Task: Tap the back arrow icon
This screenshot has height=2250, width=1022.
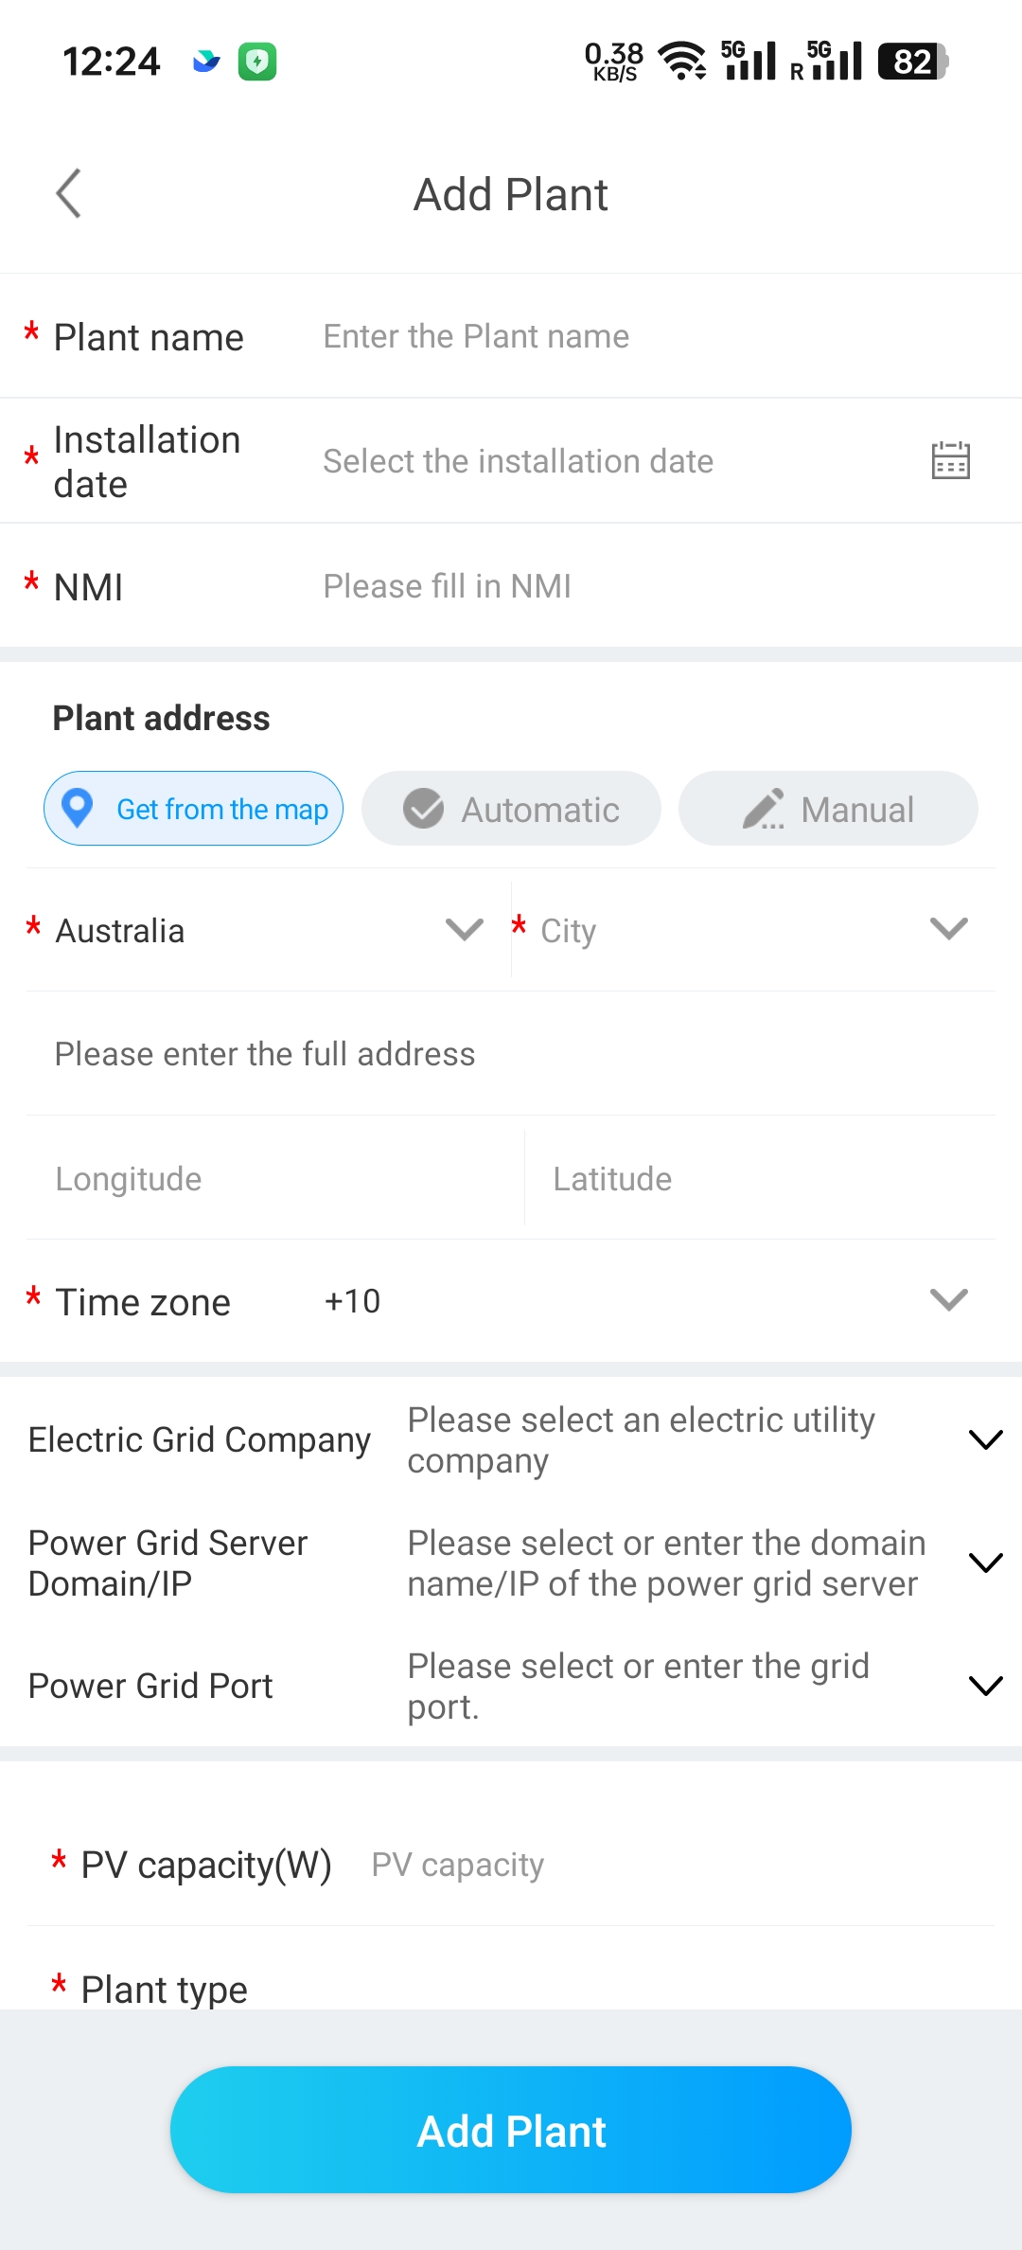Action: point(69,194)
